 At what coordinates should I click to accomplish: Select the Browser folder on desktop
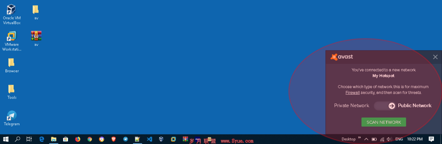click(12, 65)
